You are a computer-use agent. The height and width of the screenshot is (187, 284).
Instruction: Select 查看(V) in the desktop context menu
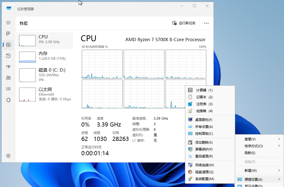click(x=259, y=139)
